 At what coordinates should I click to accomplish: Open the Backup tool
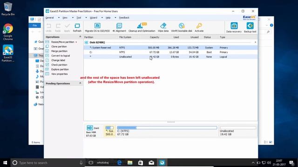coord(250,28)
